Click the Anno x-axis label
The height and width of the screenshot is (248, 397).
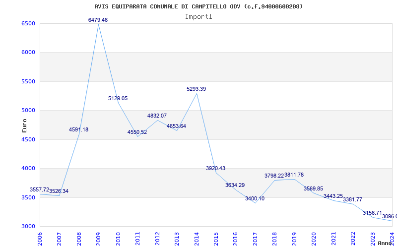[385, 243]
